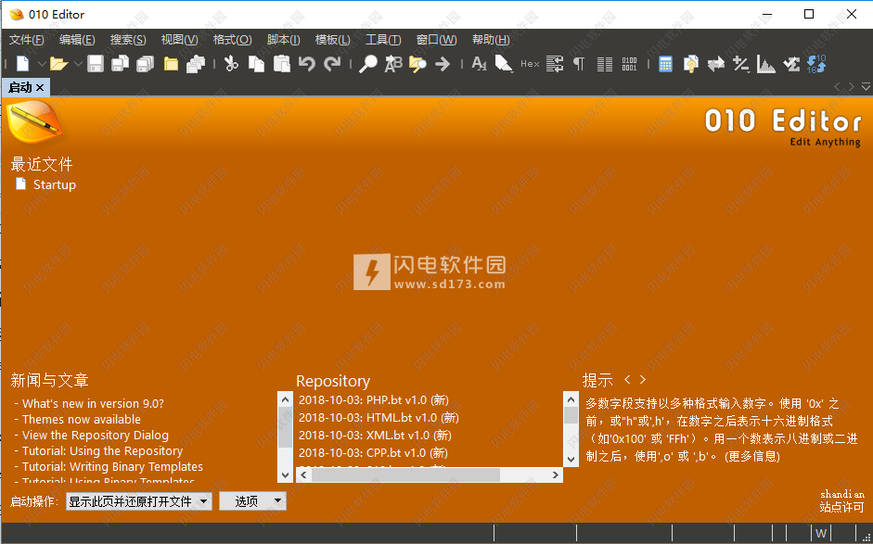Open recent file Startup

click(54, 184)
